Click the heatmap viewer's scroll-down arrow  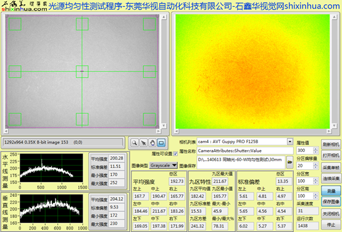(334, 126)
